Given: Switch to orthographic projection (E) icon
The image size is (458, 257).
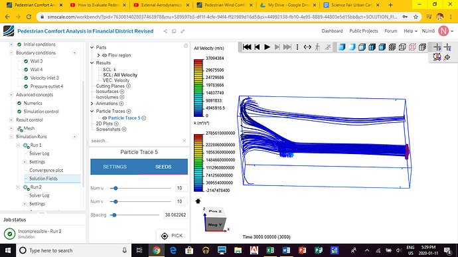Looking at the screenshot, I should [447, 47].
